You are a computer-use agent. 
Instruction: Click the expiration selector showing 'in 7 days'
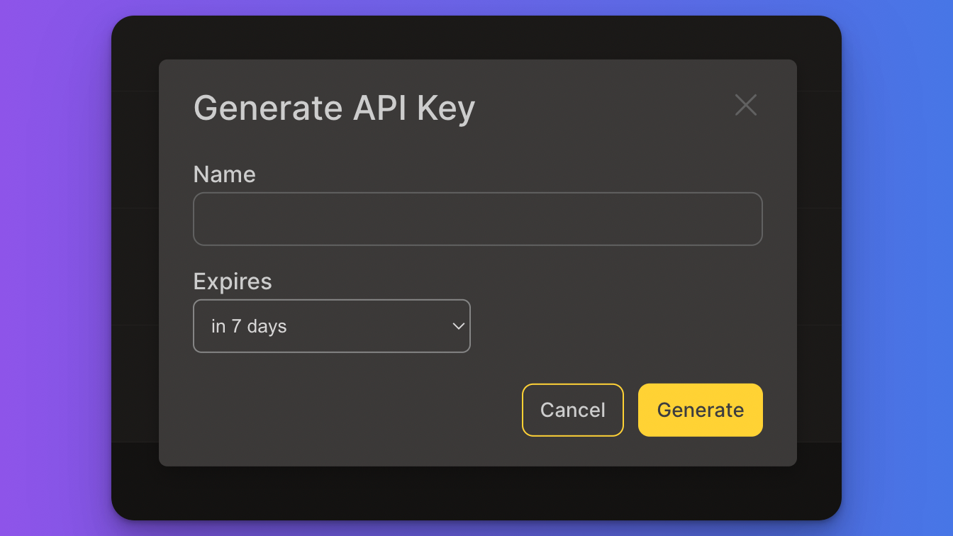(x=332, y=326)
